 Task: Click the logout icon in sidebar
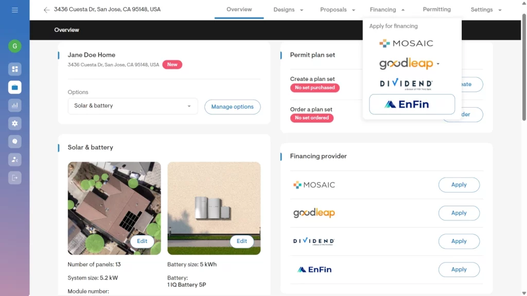tap(14, 178)
